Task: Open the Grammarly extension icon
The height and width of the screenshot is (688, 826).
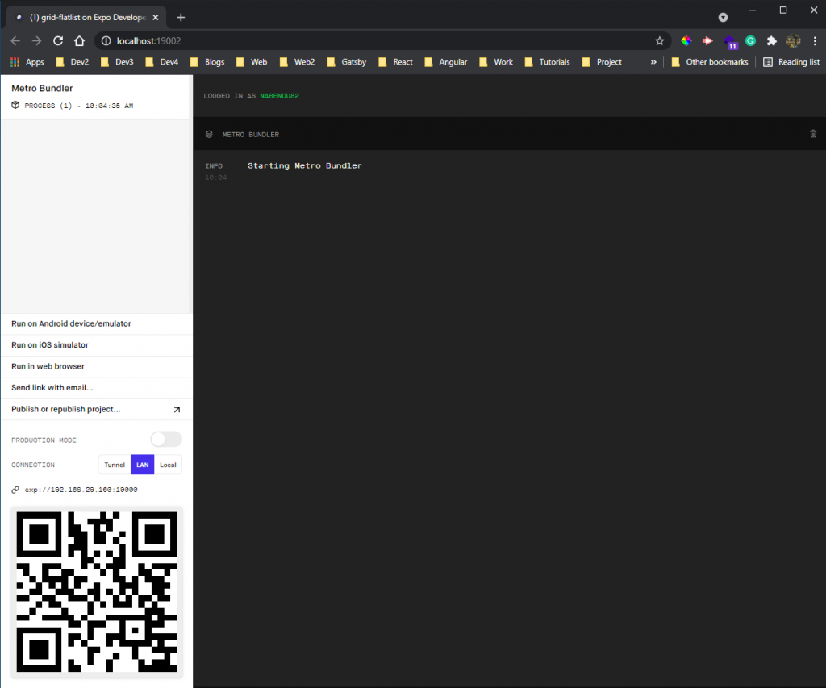Action: [751, 40]
